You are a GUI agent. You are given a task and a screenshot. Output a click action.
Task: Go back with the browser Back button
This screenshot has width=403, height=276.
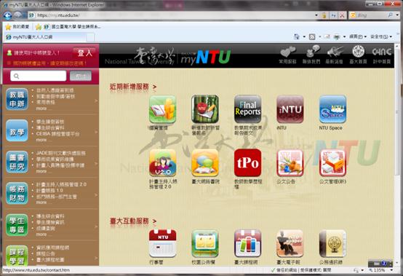pyautogui.click(x=7, y=16)
